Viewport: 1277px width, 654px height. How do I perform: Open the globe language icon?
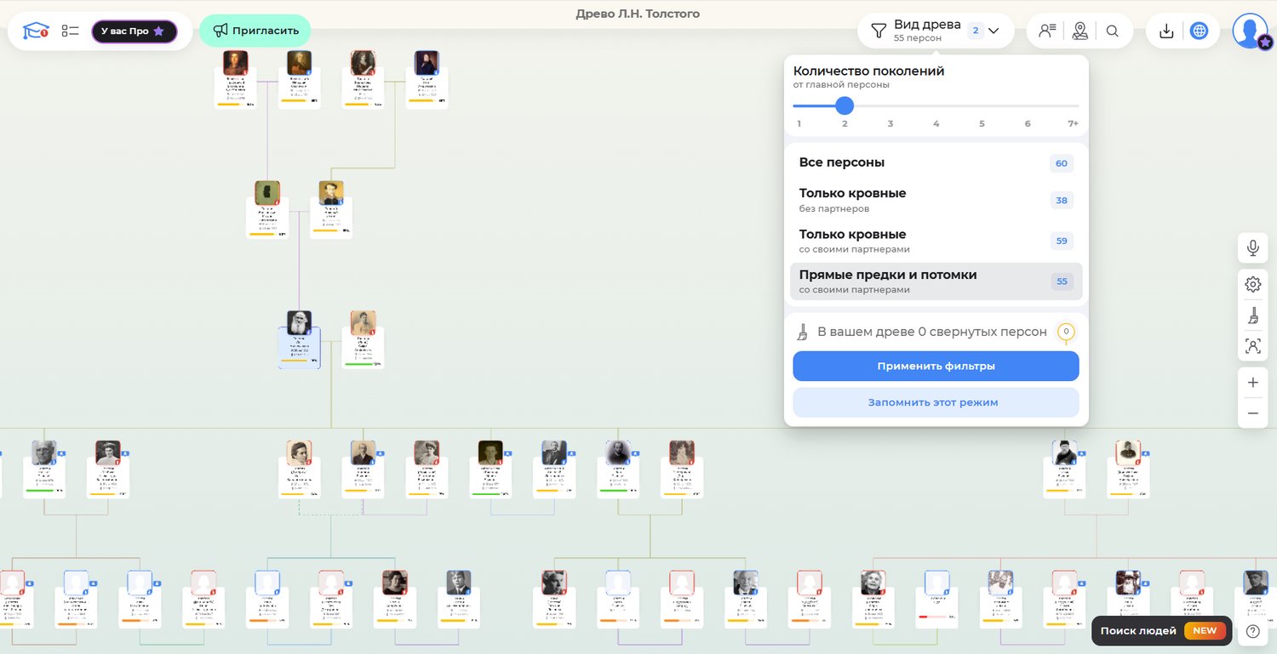click(1199, 31)
